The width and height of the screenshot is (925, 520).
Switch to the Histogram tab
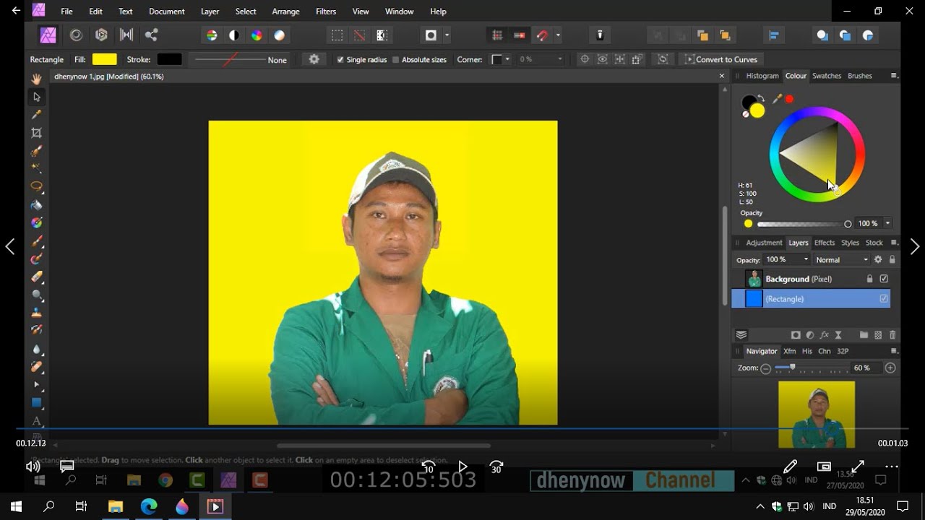[762, 76]
